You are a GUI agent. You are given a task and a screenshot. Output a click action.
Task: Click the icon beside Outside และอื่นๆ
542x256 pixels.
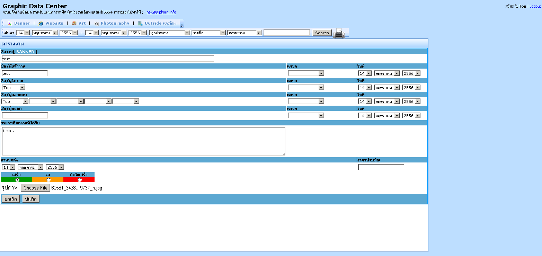(x=140, y=24)
